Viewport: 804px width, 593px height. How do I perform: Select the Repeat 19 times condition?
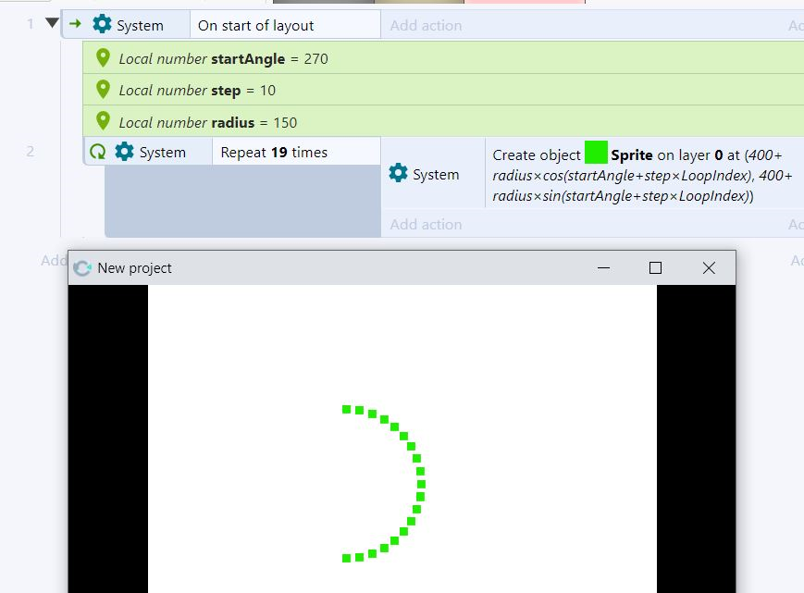point(274,153)
